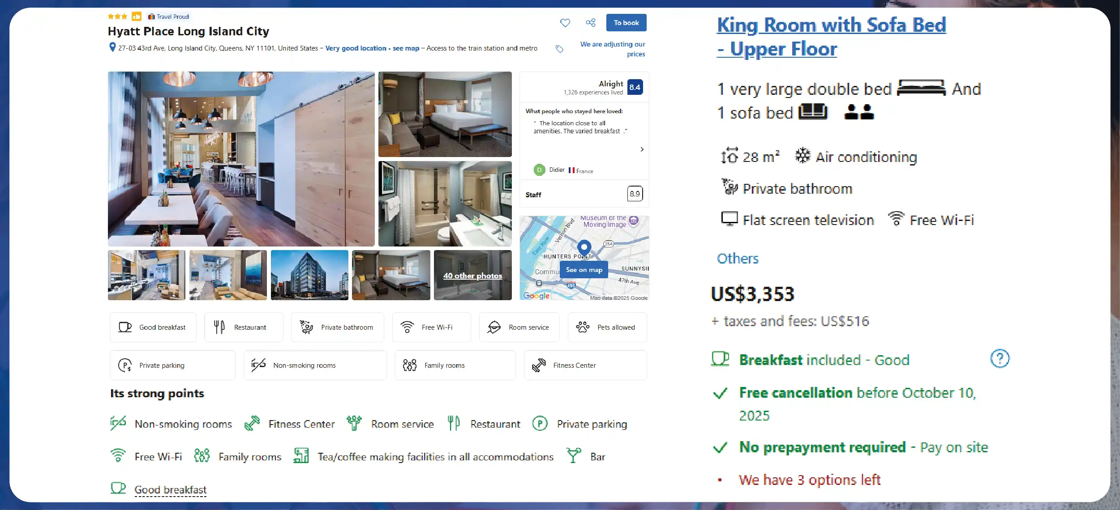Open the 40 other photos link
The image size is (1120, 510).
(472, 276)
